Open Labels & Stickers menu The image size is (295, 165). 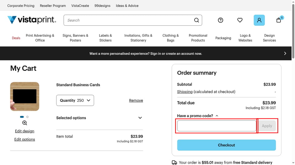tap(105, 38)
